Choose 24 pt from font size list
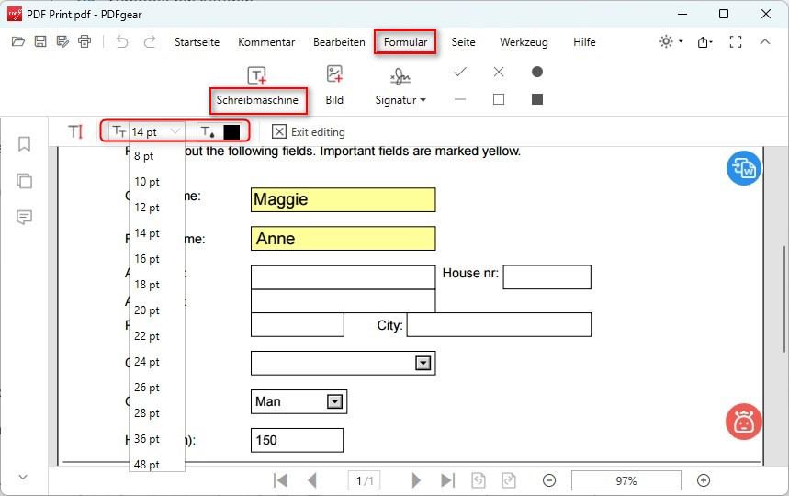 click(x=147, y=362)
